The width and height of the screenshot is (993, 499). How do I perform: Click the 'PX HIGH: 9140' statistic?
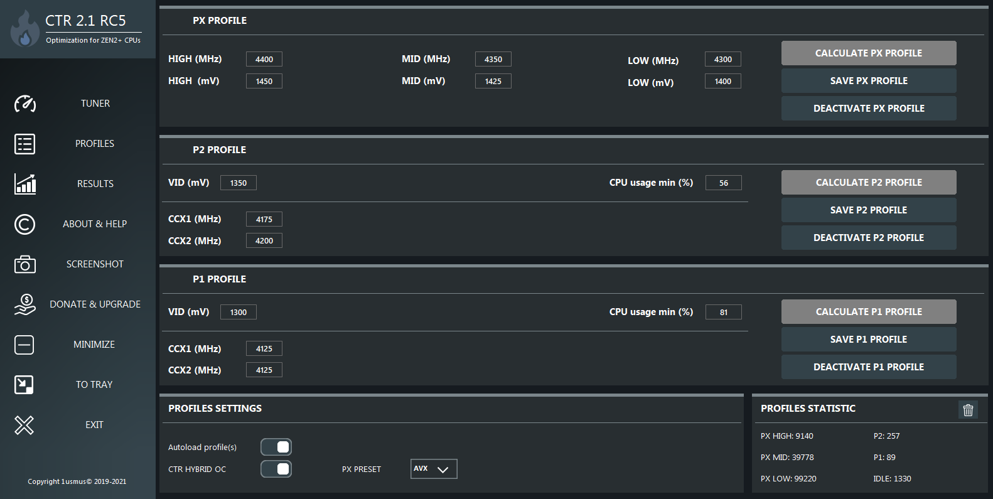coord(787,436)
